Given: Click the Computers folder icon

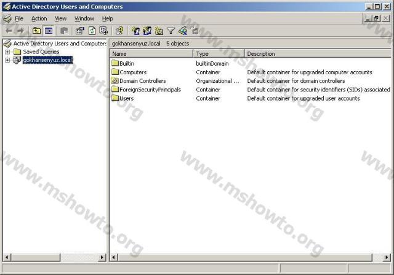Looking at the screenshot, I should [115, 72].
